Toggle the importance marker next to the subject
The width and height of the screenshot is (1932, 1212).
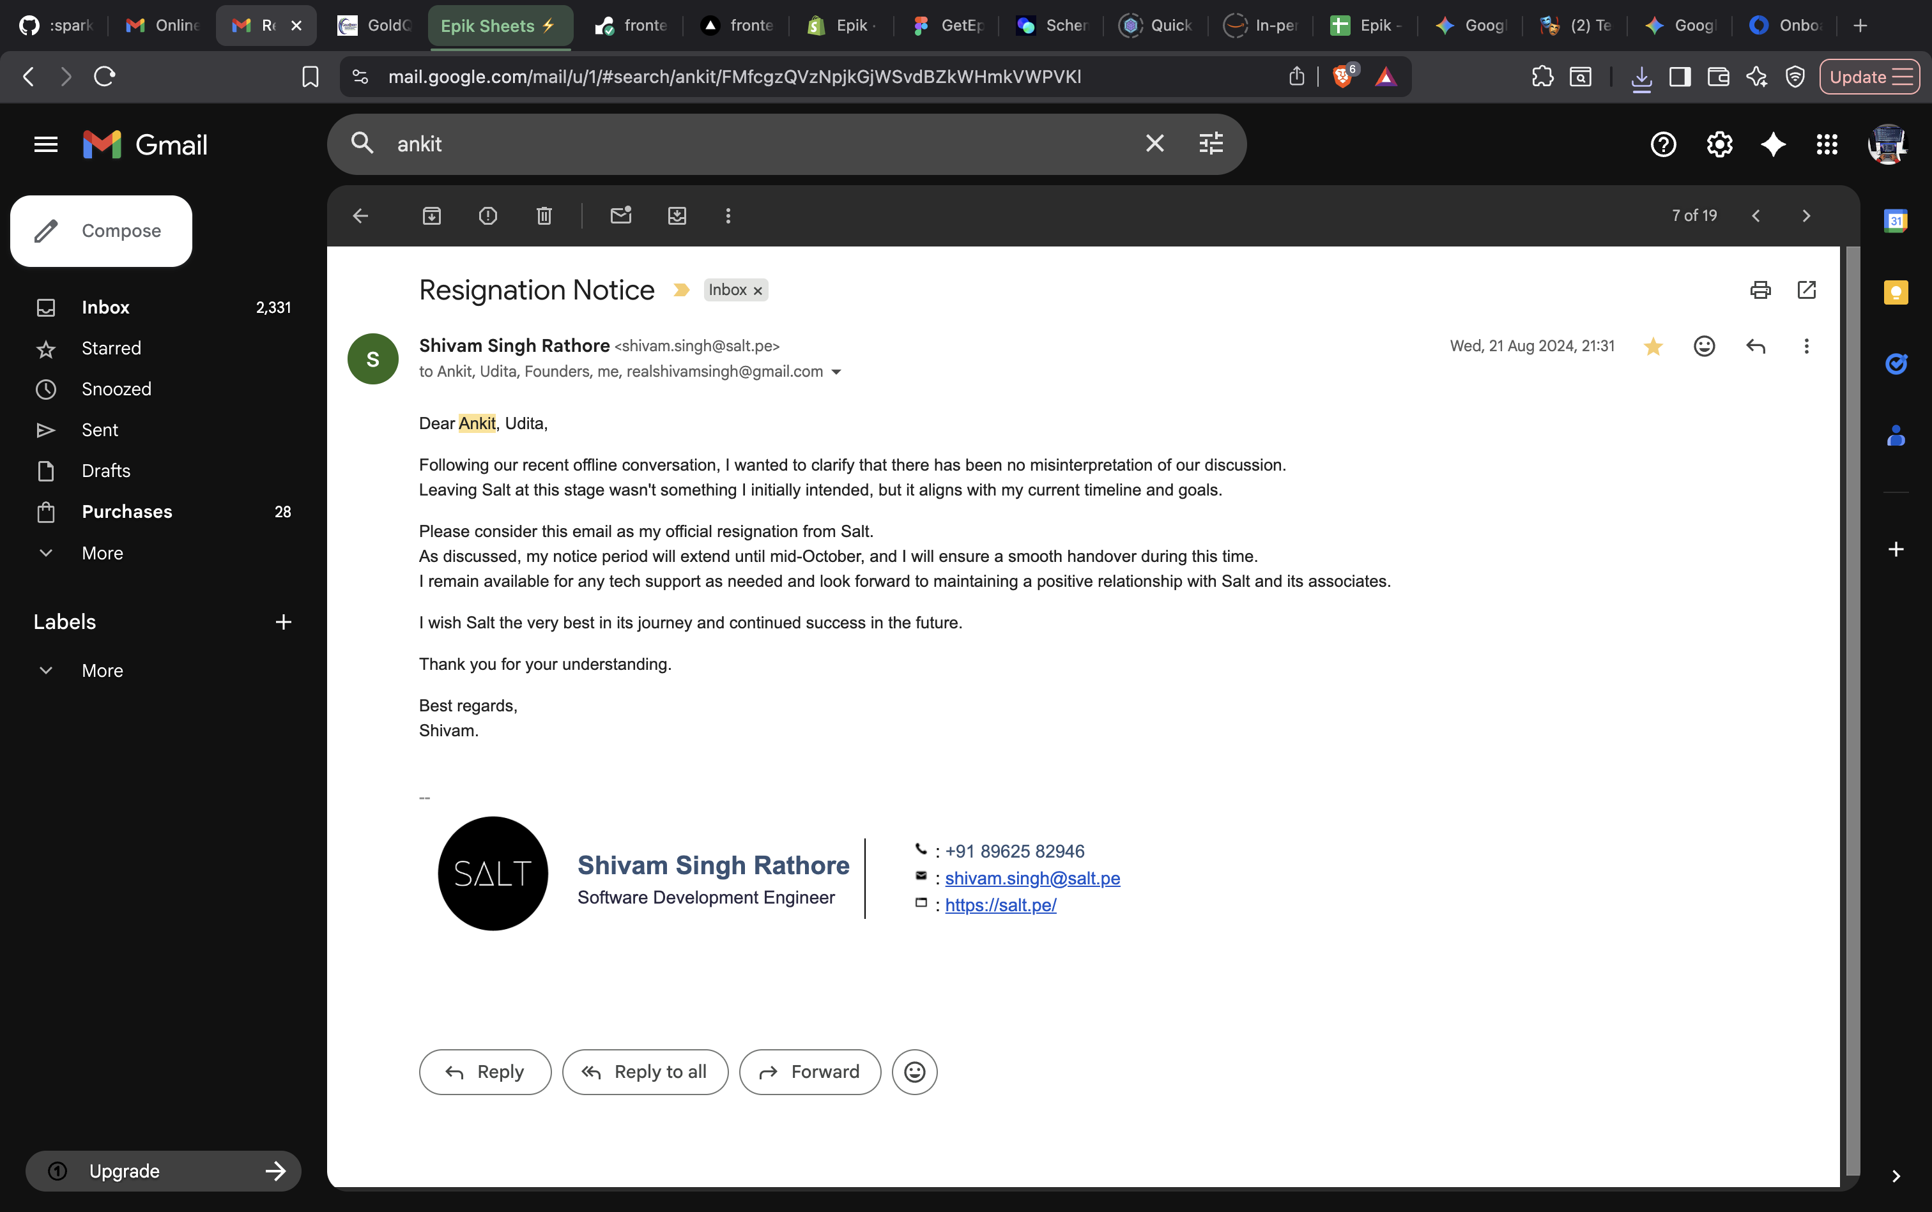(x=681, y=290)
